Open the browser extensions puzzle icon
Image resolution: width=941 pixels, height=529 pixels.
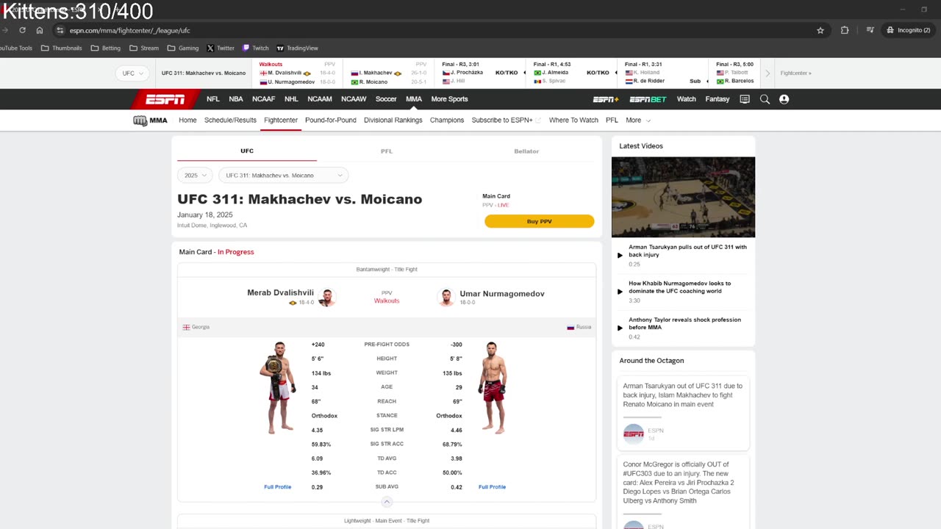pos(845,30)
